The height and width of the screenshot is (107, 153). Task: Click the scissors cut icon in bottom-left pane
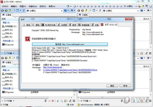tap(58, 101)
